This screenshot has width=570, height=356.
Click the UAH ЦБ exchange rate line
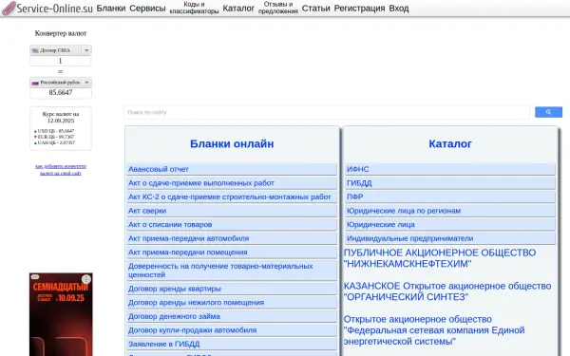[x=54, y=142]
